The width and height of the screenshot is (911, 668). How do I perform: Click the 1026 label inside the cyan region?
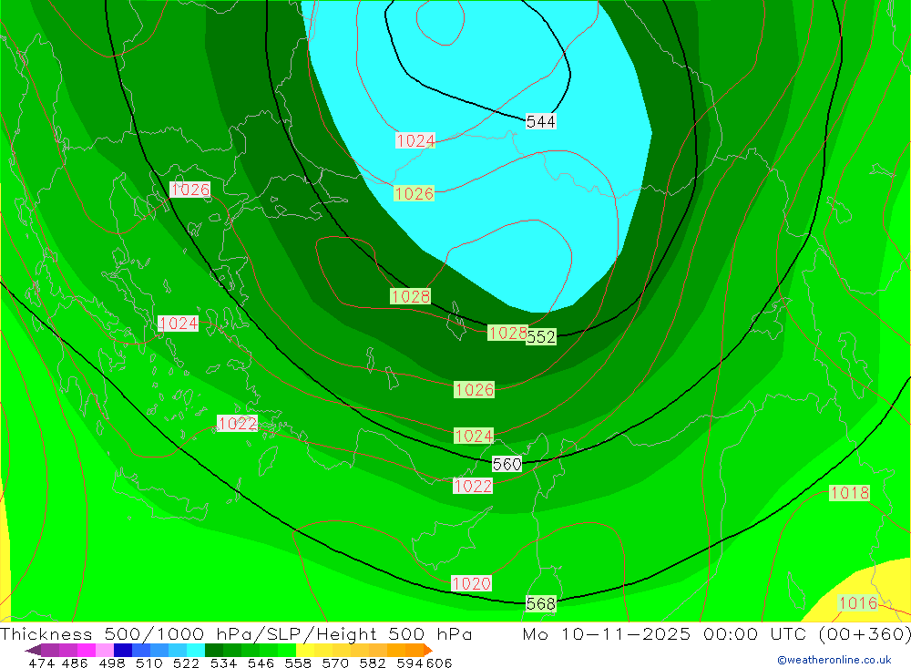pyautogui.click(x=415, y=193)
